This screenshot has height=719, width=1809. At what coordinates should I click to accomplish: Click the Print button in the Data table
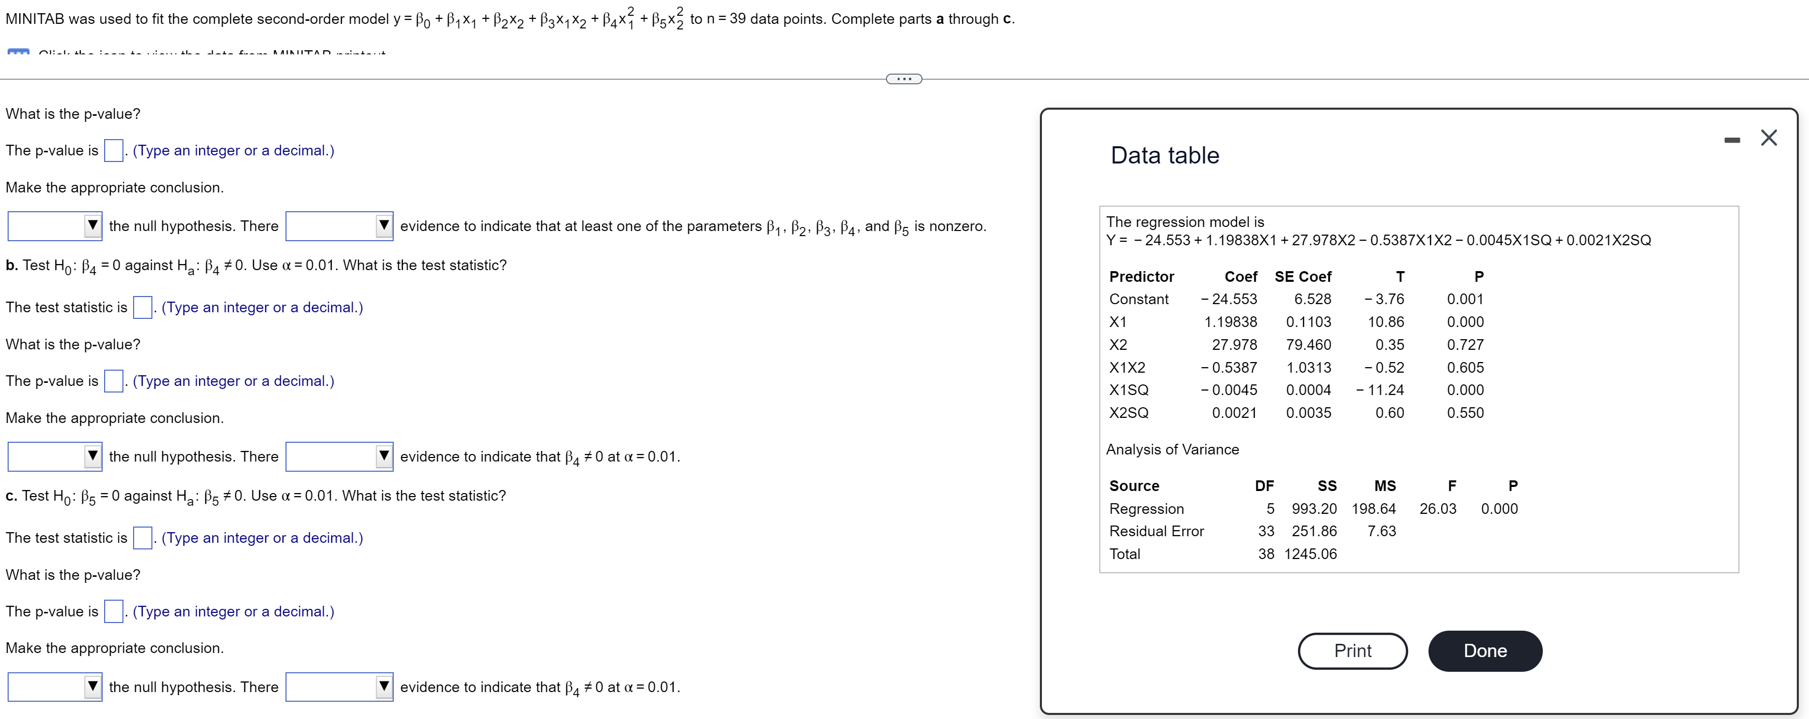point(1352,651)
